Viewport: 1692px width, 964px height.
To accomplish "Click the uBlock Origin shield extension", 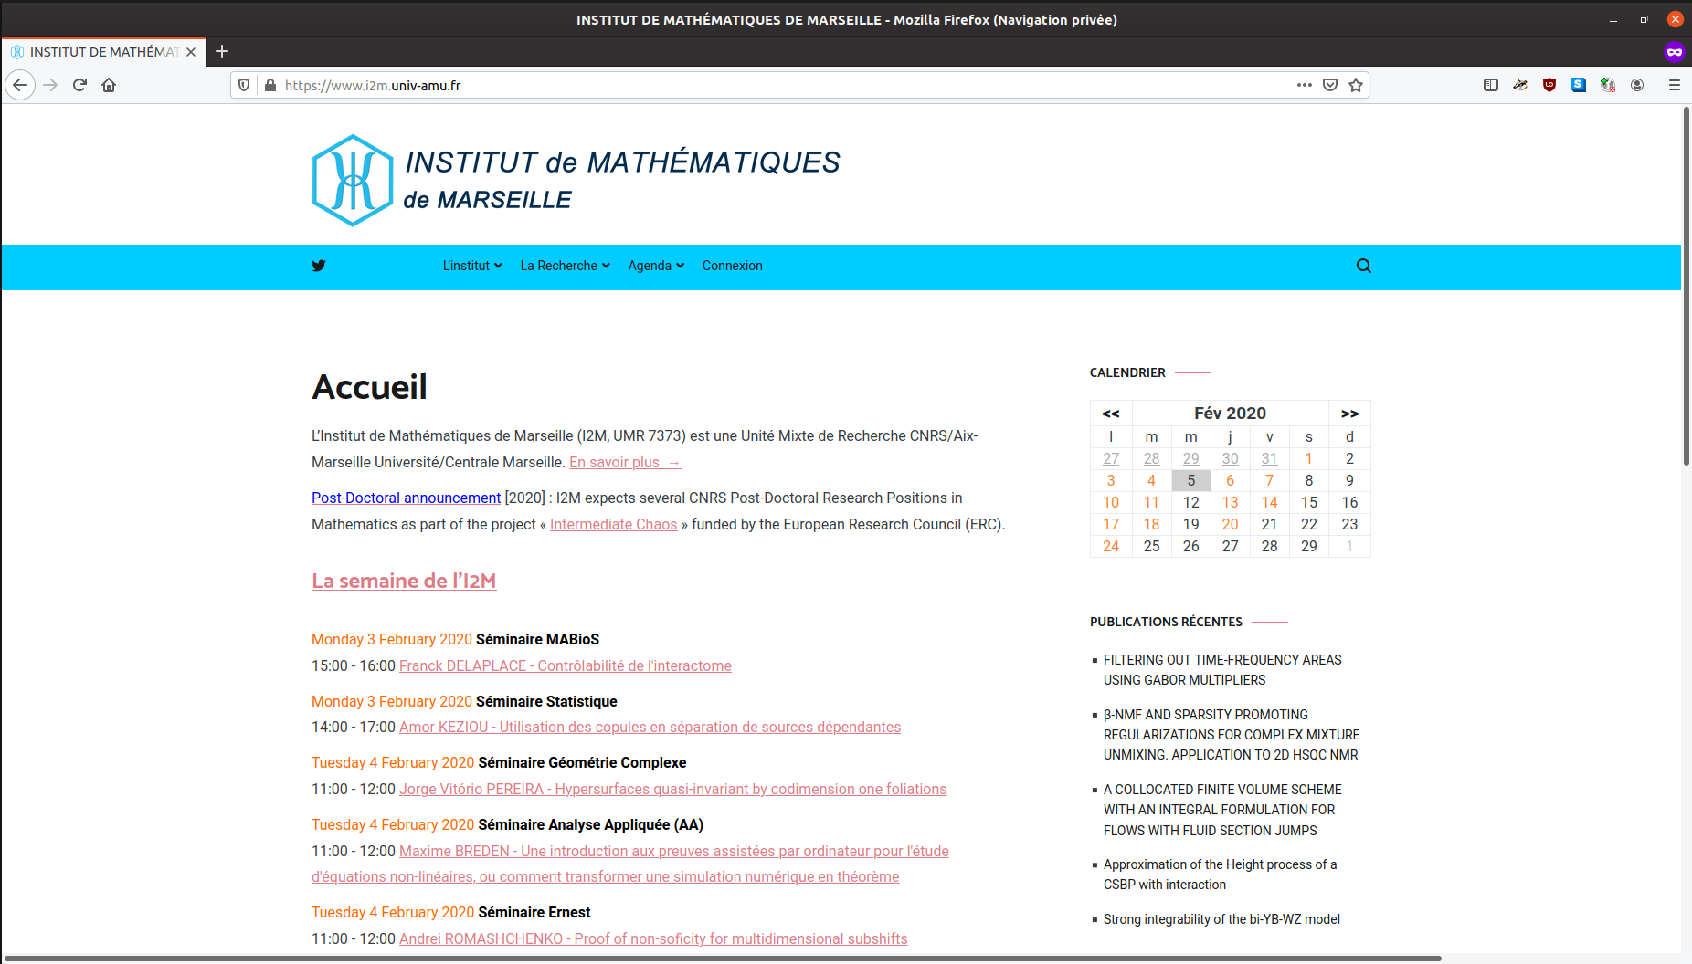I will tap(1549, 85).
